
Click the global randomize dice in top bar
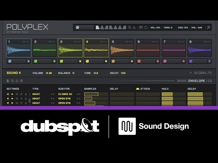78,28
